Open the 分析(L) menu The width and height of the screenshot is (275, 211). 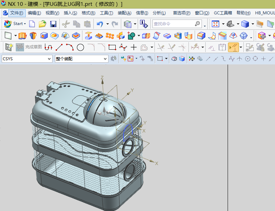[159, 13]
